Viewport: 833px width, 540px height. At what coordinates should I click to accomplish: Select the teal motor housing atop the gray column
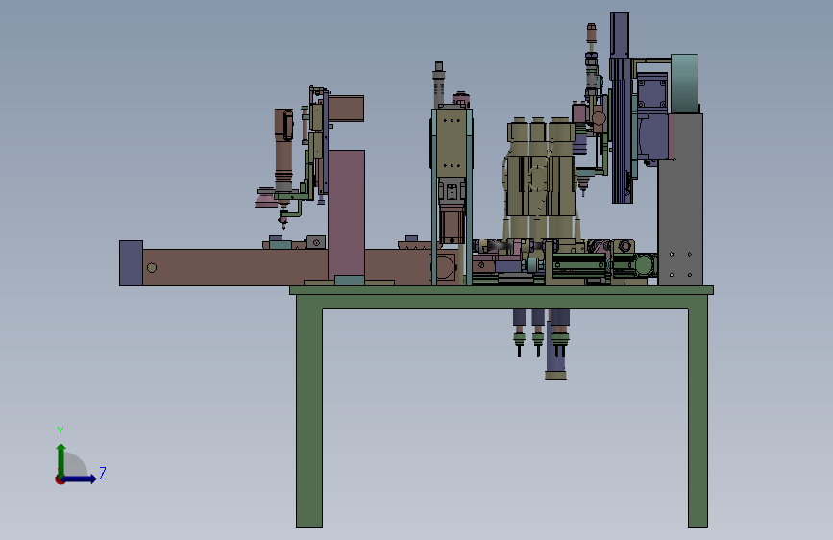tap(684, 84)
